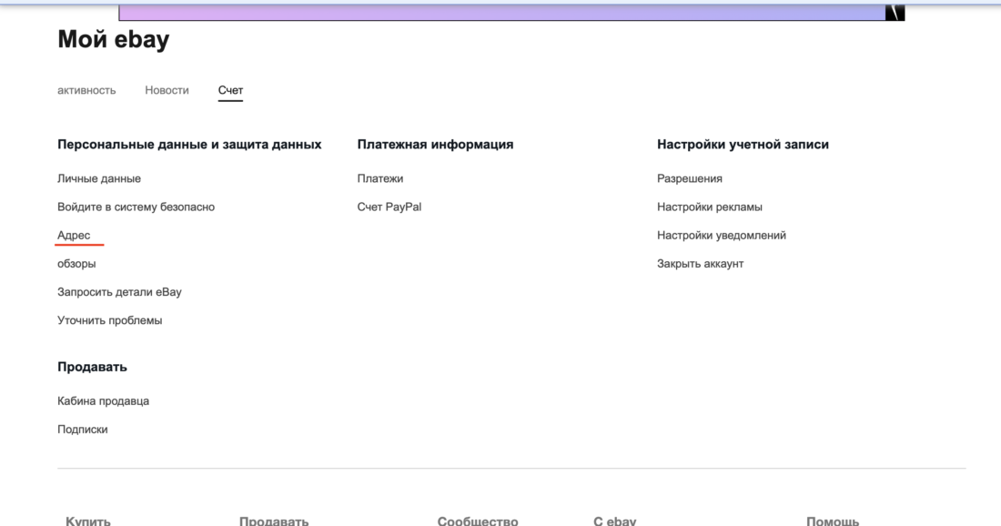Click Уточнить проблемы
This screenshot has width=1001, height=526.
tap(110, 319)
